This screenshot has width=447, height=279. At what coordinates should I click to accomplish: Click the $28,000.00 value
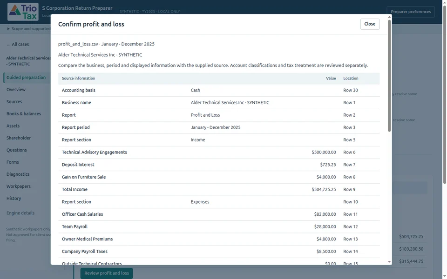(325, 226)
